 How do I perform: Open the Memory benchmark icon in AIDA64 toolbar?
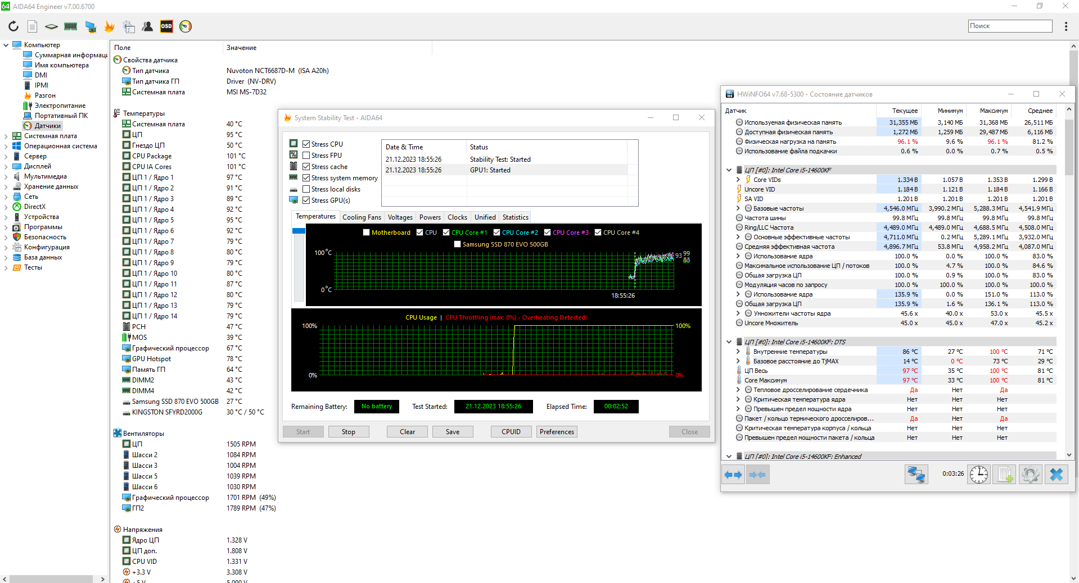[x=71, y=26]
